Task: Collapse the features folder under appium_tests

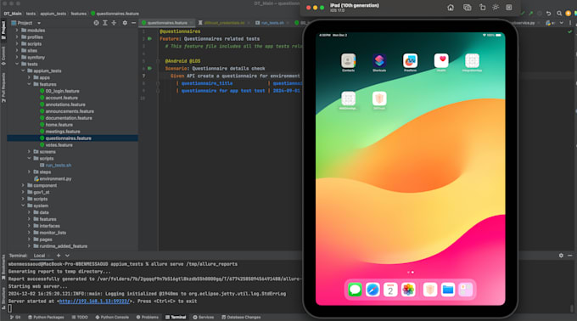Action: 29,84
